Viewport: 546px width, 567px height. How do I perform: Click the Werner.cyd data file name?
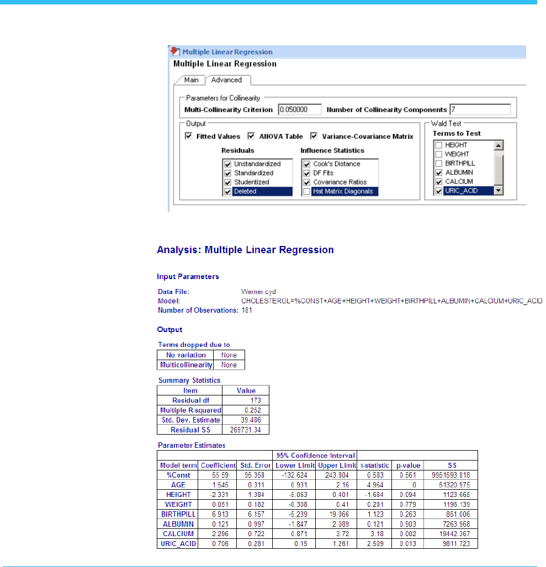point(258,292)
